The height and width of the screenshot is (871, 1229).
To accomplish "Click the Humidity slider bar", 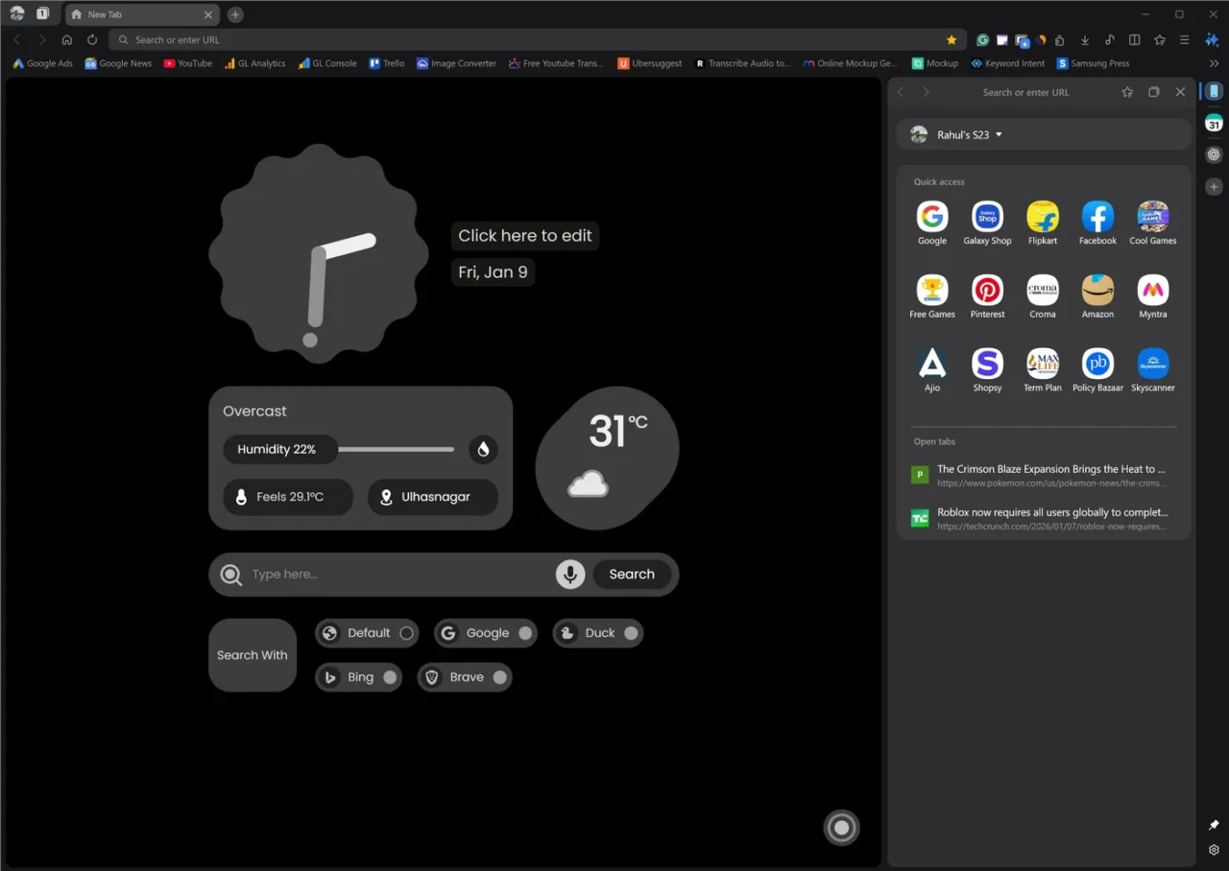I will [396, 449].
